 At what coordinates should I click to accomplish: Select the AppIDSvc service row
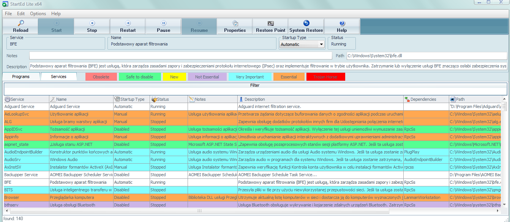253,129
